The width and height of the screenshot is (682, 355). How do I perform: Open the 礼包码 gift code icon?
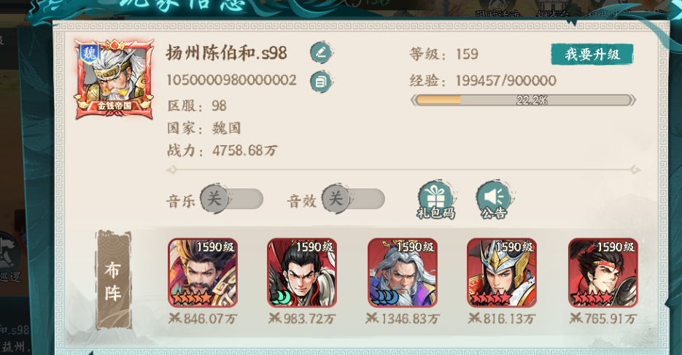coord(435,200)
